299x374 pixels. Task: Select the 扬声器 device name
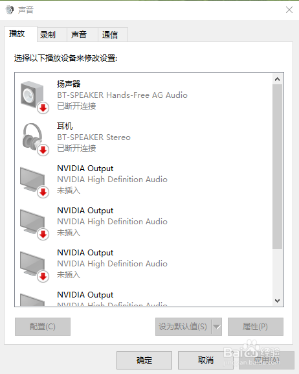pos(69,84)
